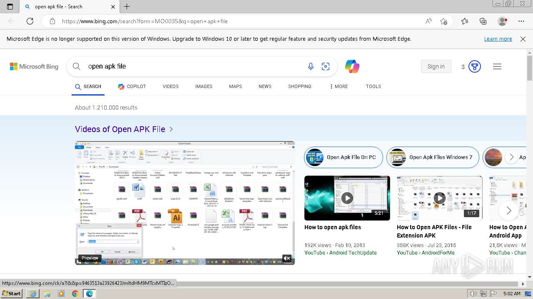
Task: Open File Explorer from taskbar
Action: point(47,294)
